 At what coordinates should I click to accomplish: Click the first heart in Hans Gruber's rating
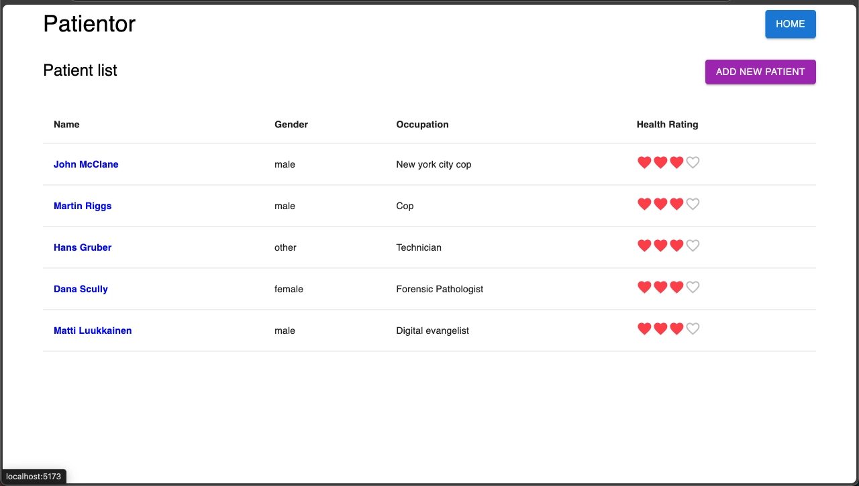pos(644,245)
